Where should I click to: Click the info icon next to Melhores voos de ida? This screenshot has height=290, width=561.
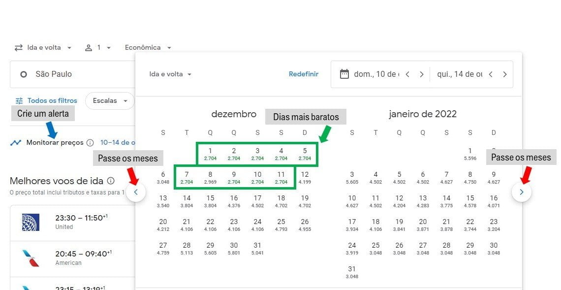tap(111, 181)
